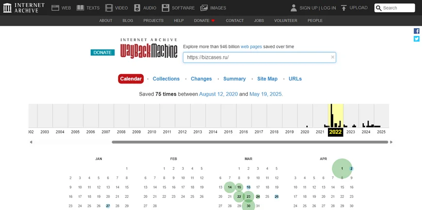Screen dimensions: 422x210
Task: Open the March 15 snapshot
Action: point(239,187)
